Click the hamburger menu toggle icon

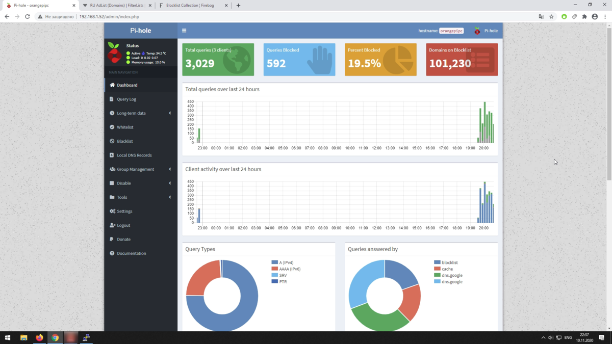184,31
